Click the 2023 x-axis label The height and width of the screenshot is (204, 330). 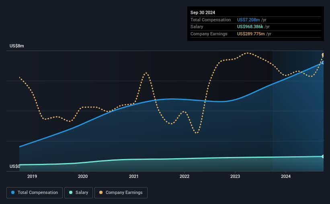[x=235, y=176]
